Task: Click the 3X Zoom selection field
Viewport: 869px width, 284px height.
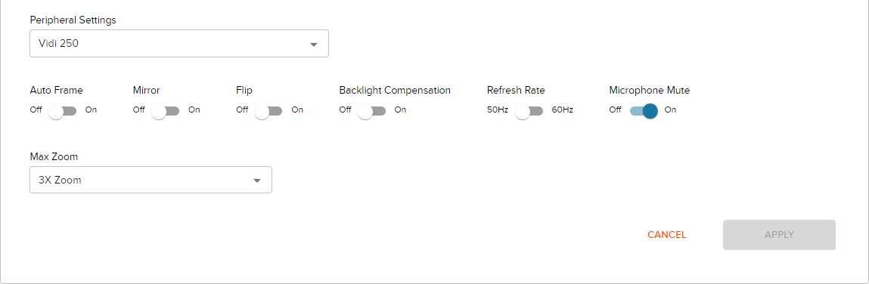Action: [x=151, y=180]
